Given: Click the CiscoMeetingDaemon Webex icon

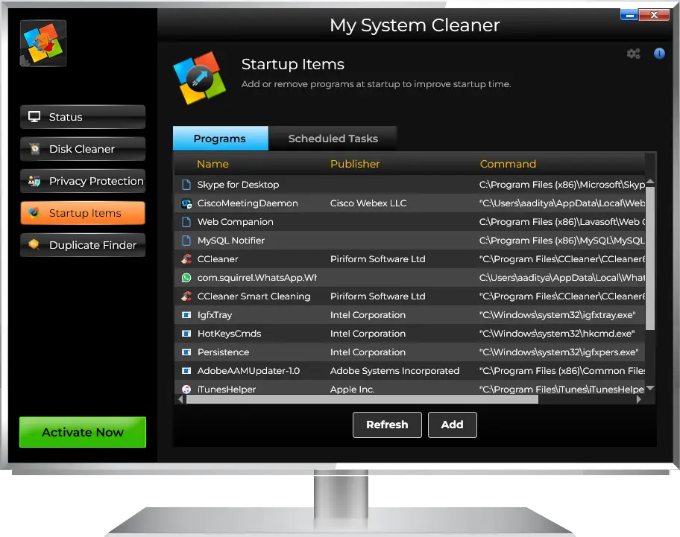Looking at the screenshot, I should (186, 203).
